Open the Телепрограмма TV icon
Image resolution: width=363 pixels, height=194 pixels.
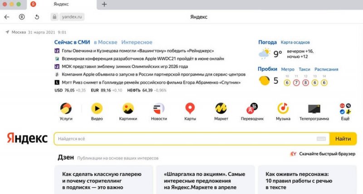(x=314, y=108)
